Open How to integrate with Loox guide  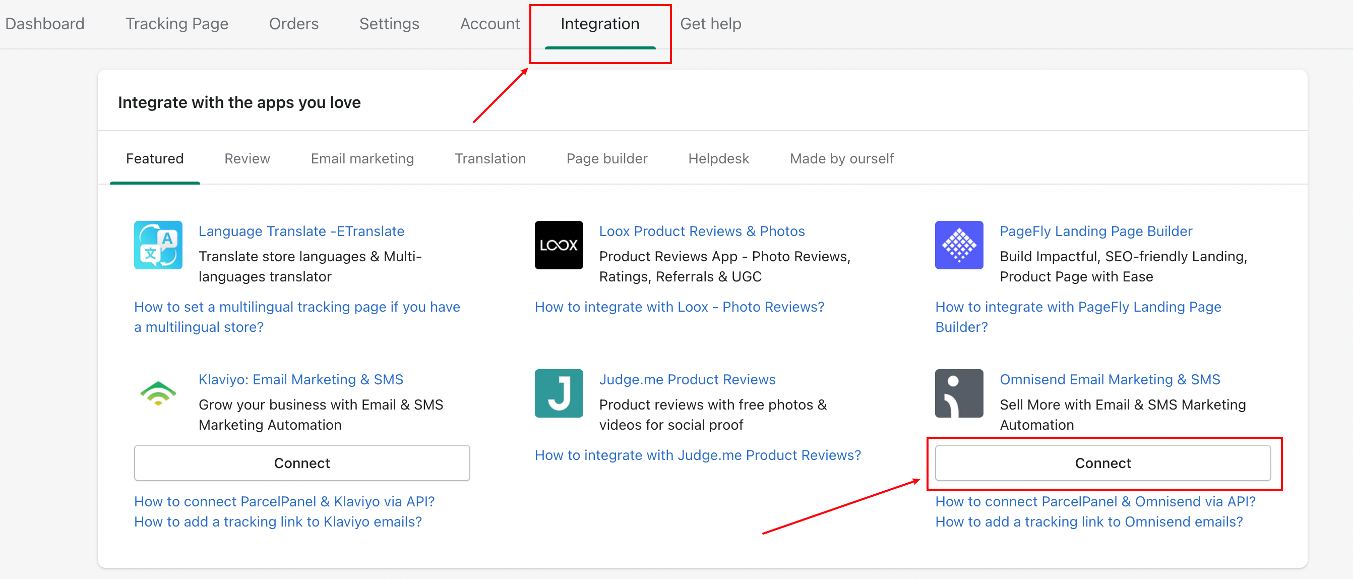coord(680,307)
